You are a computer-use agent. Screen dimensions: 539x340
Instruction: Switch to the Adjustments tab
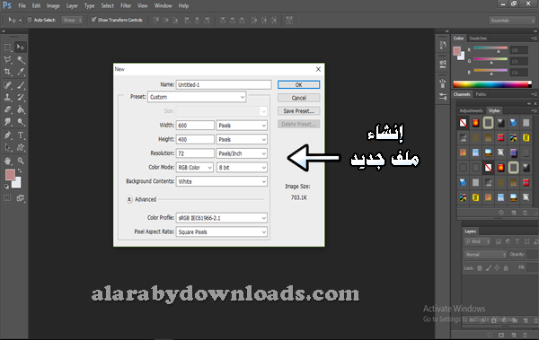pyautogui.click(x=471, y=110)
